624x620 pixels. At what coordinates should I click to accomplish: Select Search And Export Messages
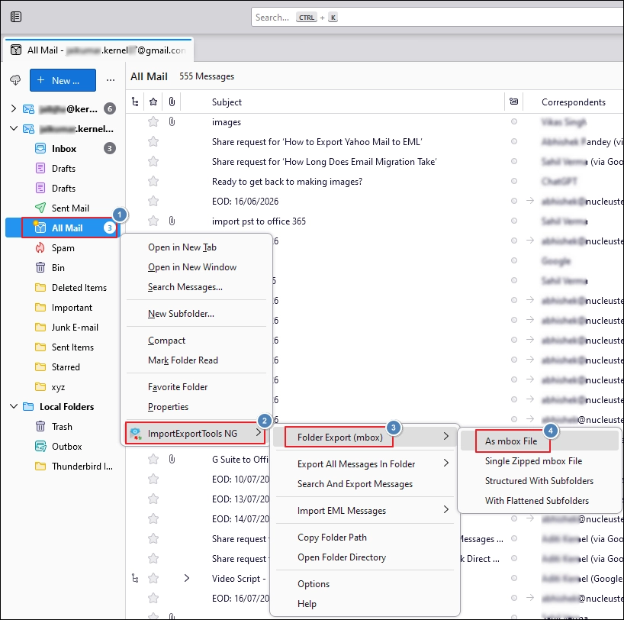[355, 484]
